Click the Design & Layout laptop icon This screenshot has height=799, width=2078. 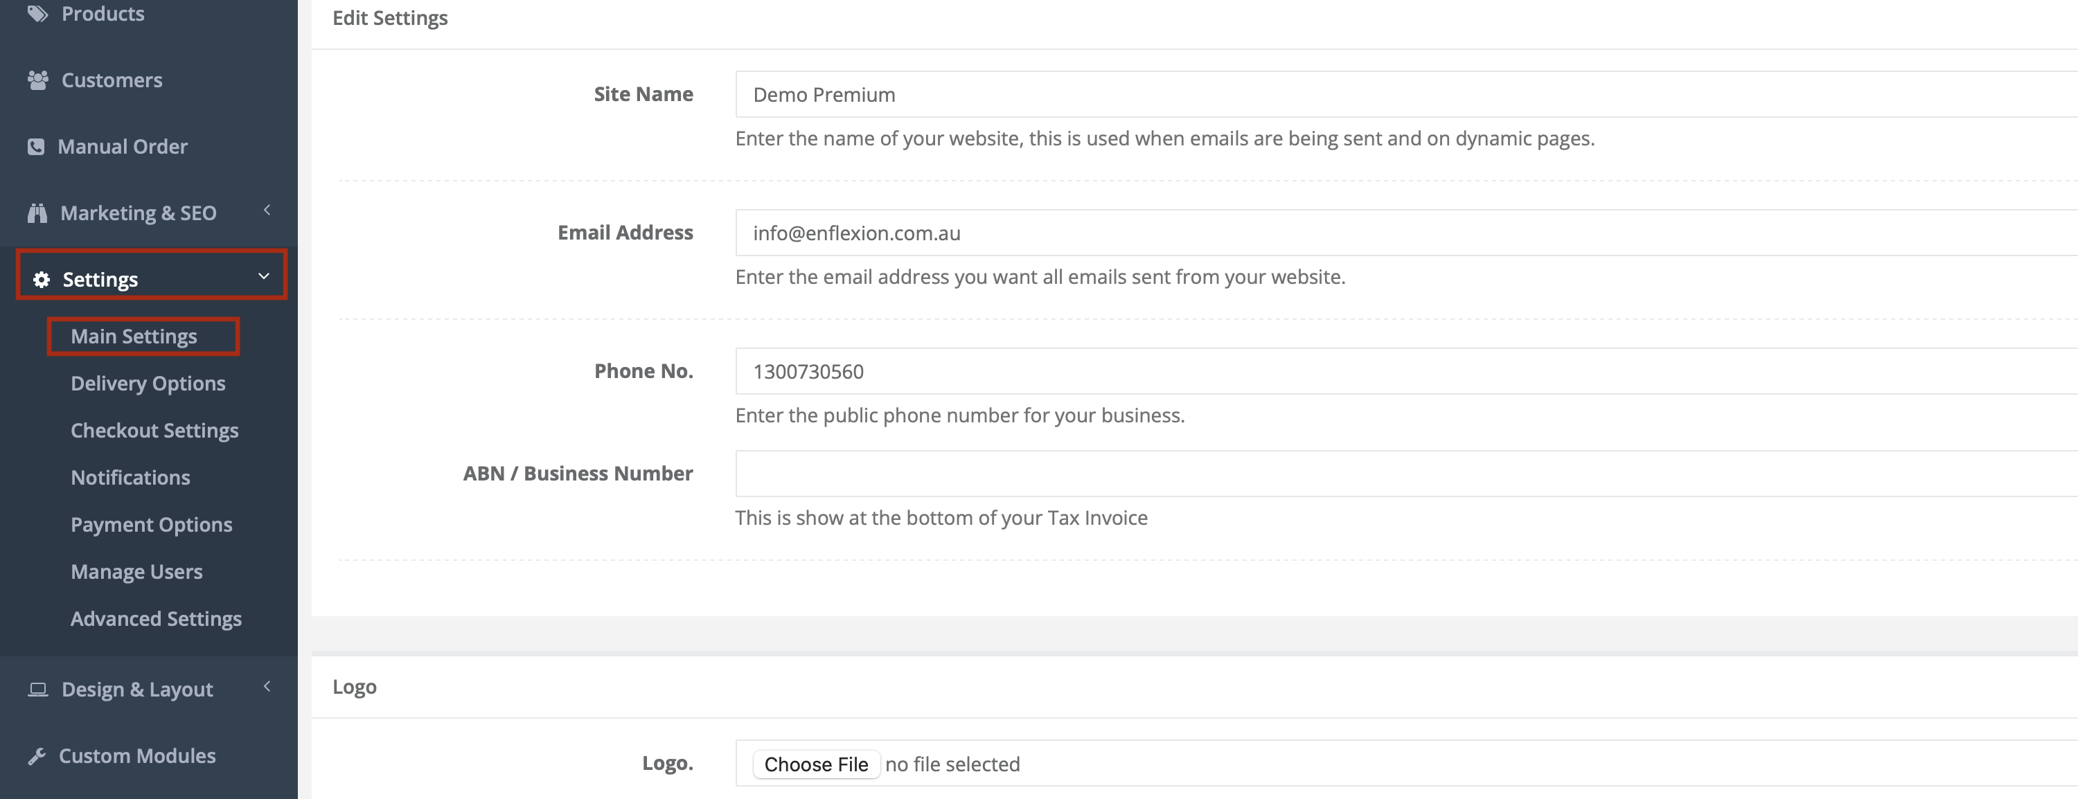38,690
